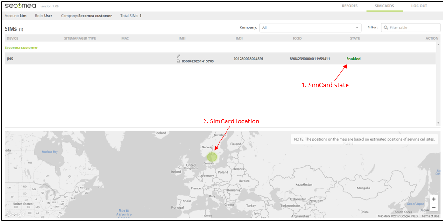Zoom out the map with the minus button
This screenshot has height=222, width=446.
pyautogui.click(x=434, y=207)
